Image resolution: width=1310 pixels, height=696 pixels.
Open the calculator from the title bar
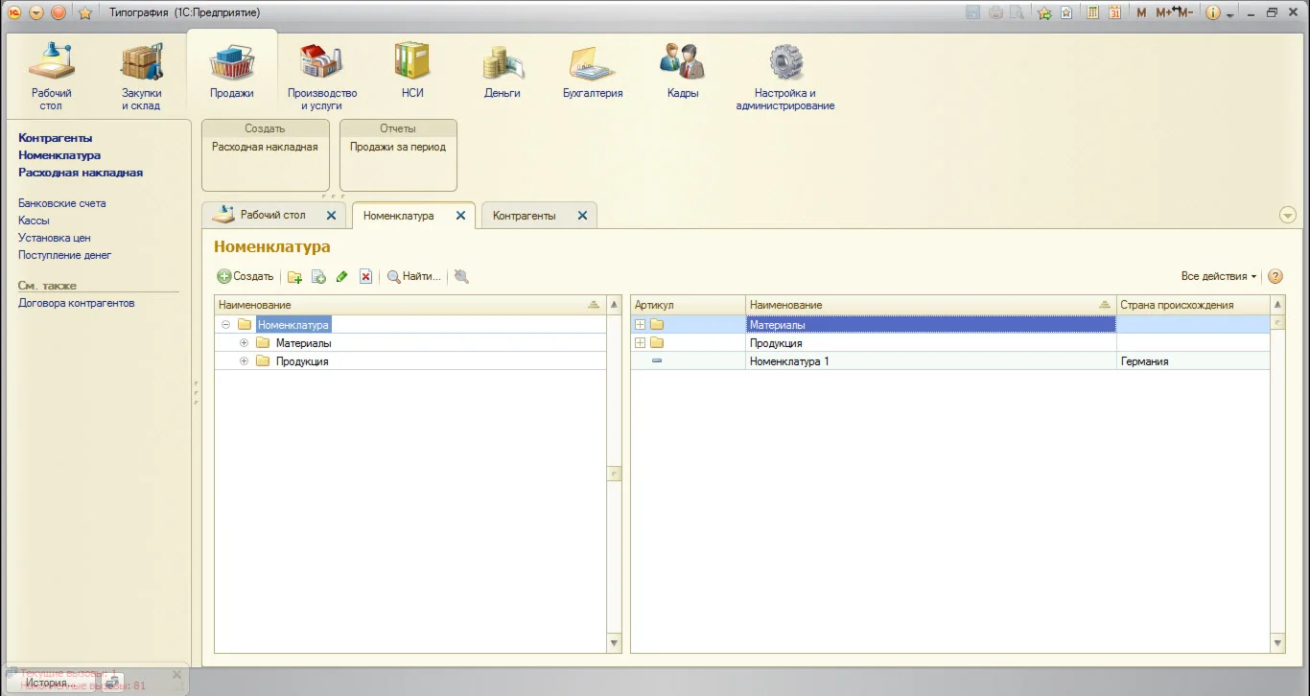click(1092, 12)
